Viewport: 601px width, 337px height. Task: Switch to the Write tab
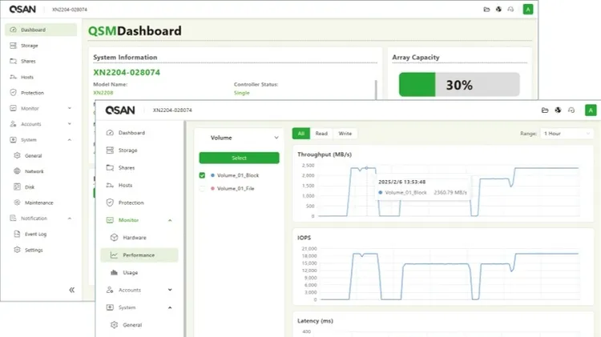click(345, 133)
